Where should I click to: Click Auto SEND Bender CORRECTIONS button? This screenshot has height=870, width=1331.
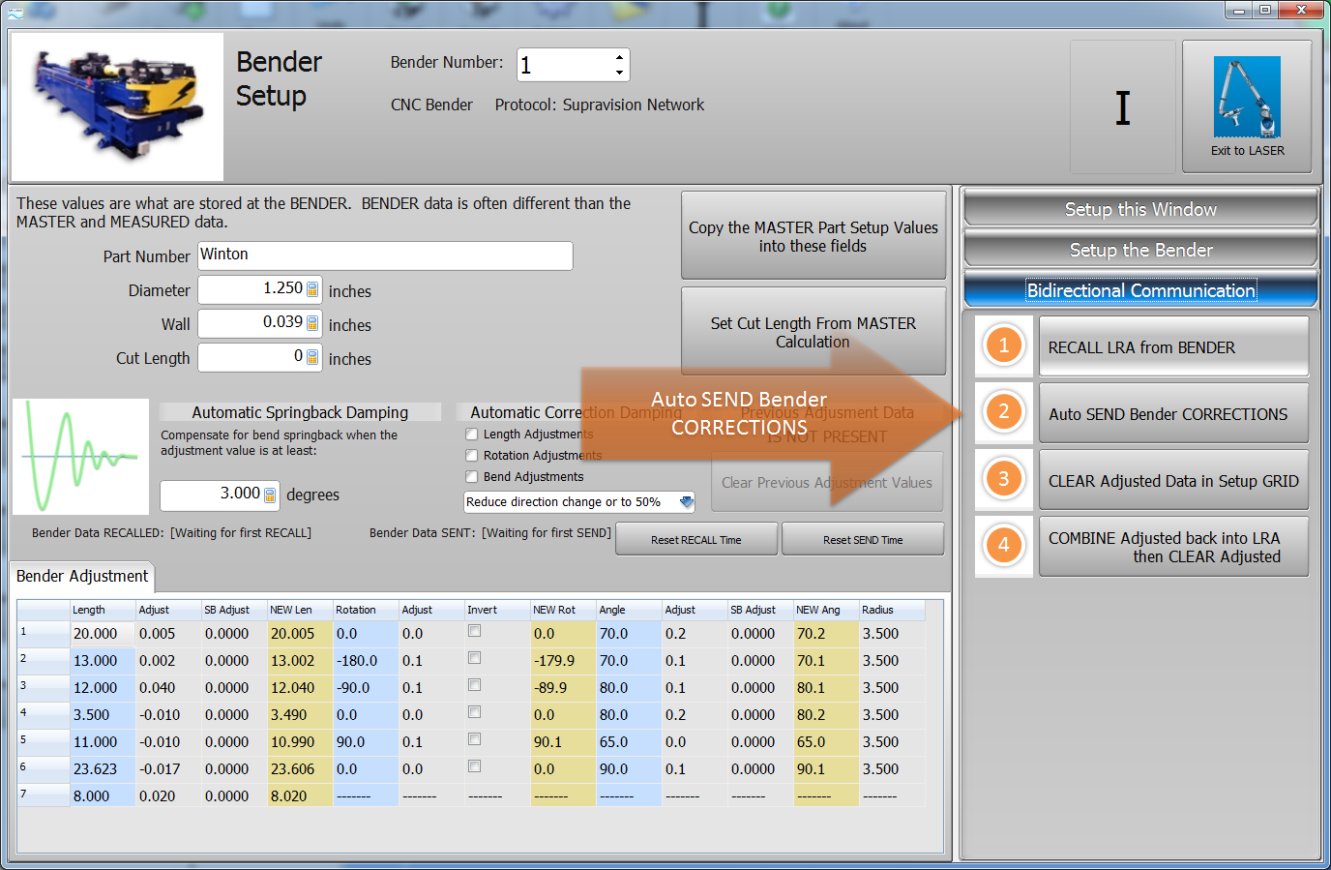click(1173, 413)
